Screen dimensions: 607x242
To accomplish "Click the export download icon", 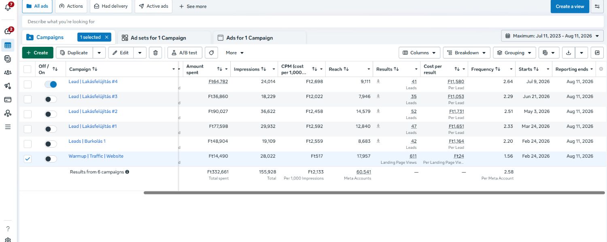I will click(569, 52).
